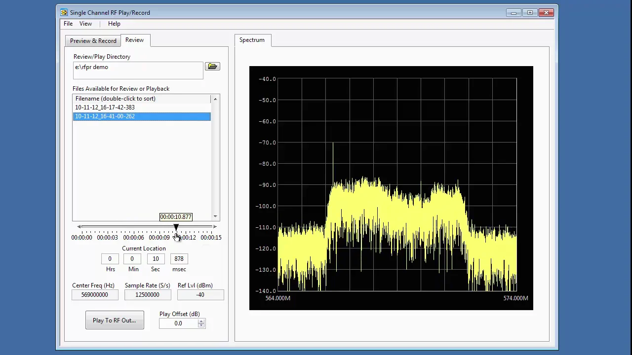
Task: Click the 574.000M x-axis end label
Action: (x=516, y=298)
